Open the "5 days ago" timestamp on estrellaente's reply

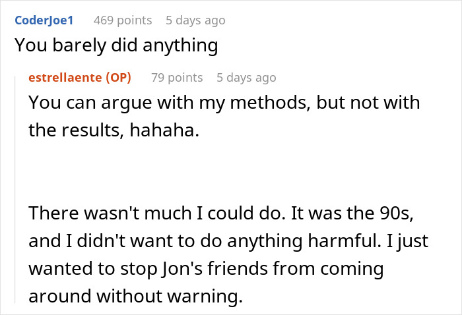click(x=246, y=77)
